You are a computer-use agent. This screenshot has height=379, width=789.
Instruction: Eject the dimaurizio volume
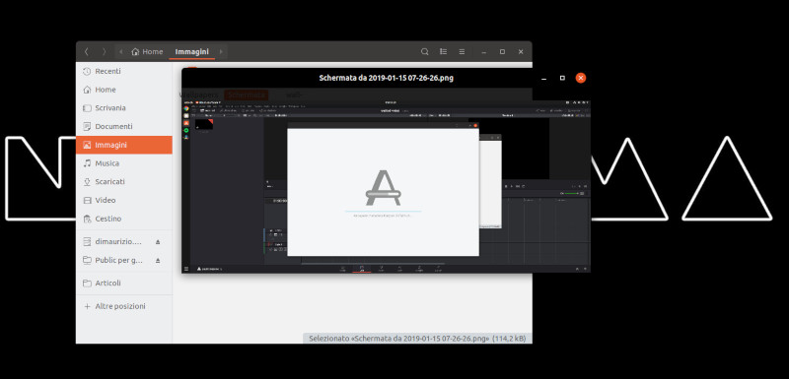tap(158, 241)
